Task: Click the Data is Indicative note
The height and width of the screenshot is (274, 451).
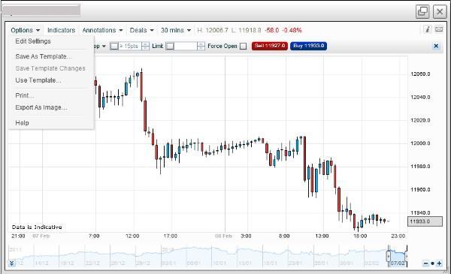Action: pyautogui.click(x=37, y=227)
